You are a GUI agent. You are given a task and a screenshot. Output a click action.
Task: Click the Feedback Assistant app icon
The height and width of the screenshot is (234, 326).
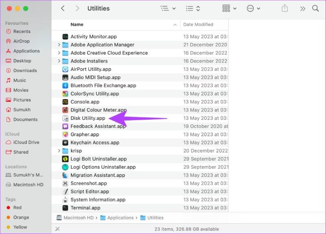click(65, 127)
